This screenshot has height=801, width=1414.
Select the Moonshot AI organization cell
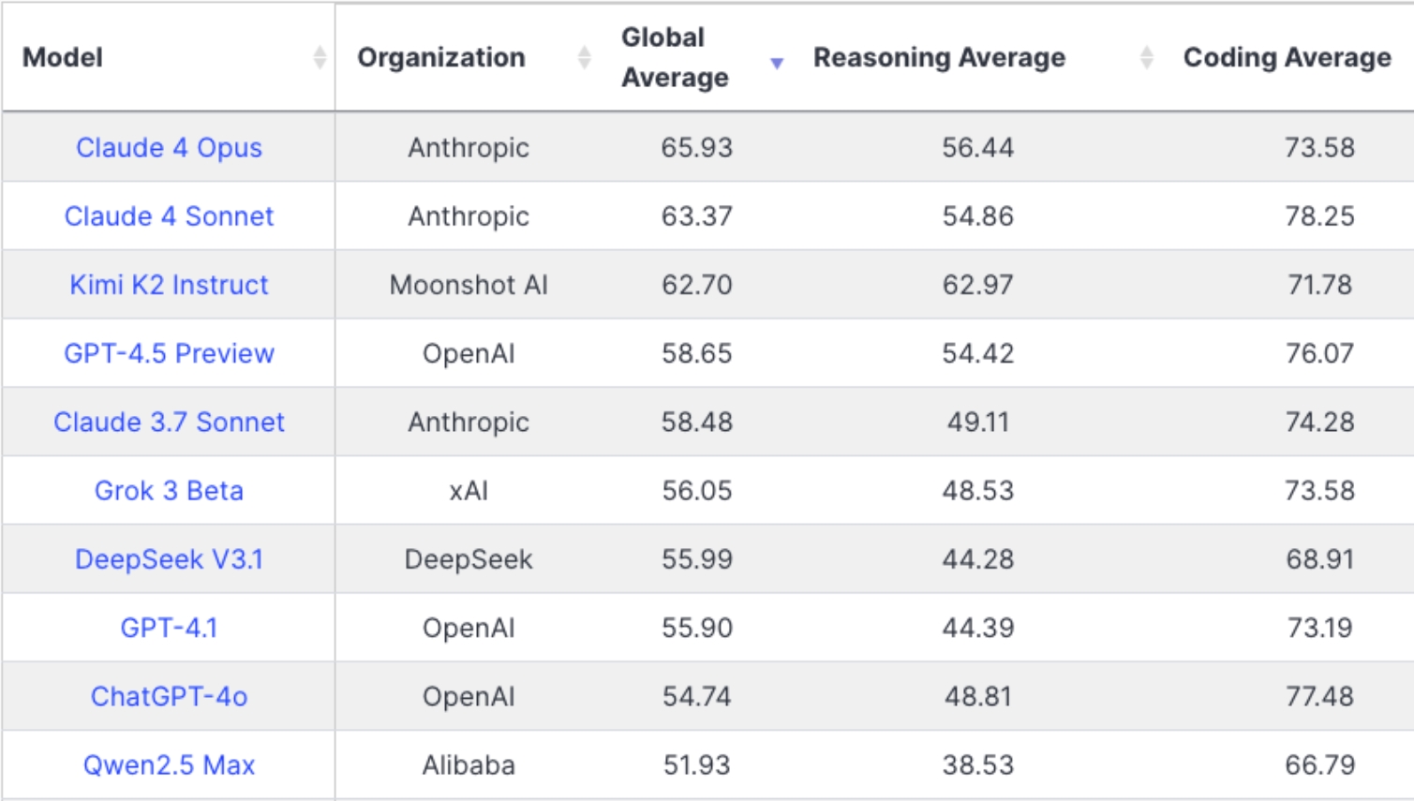click(x=469, y=285)
